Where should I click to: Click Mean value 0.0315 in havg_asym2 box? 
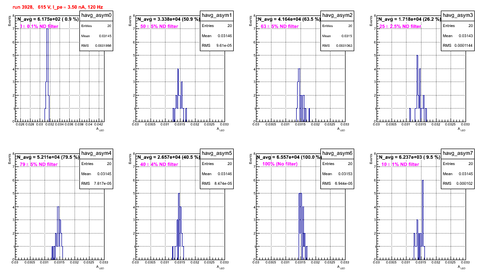[347, 36]
